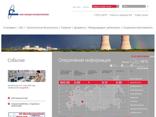Click the -10°C temperature reading
This screenshot has height=117, width=156.
(144, 61)
